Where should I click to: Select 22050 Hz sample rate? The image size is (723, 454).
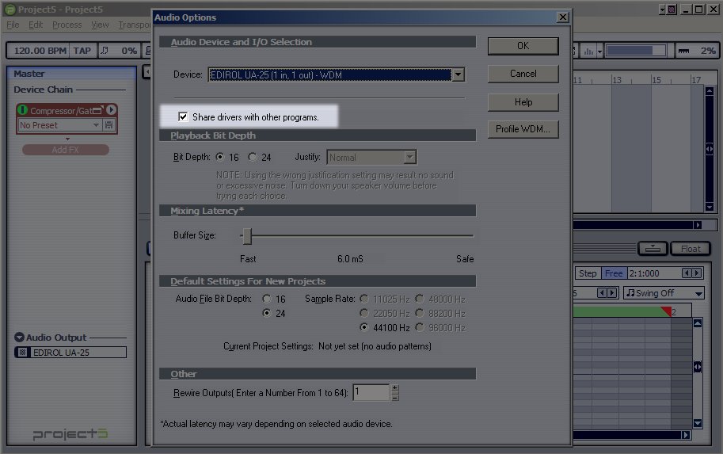364,313
